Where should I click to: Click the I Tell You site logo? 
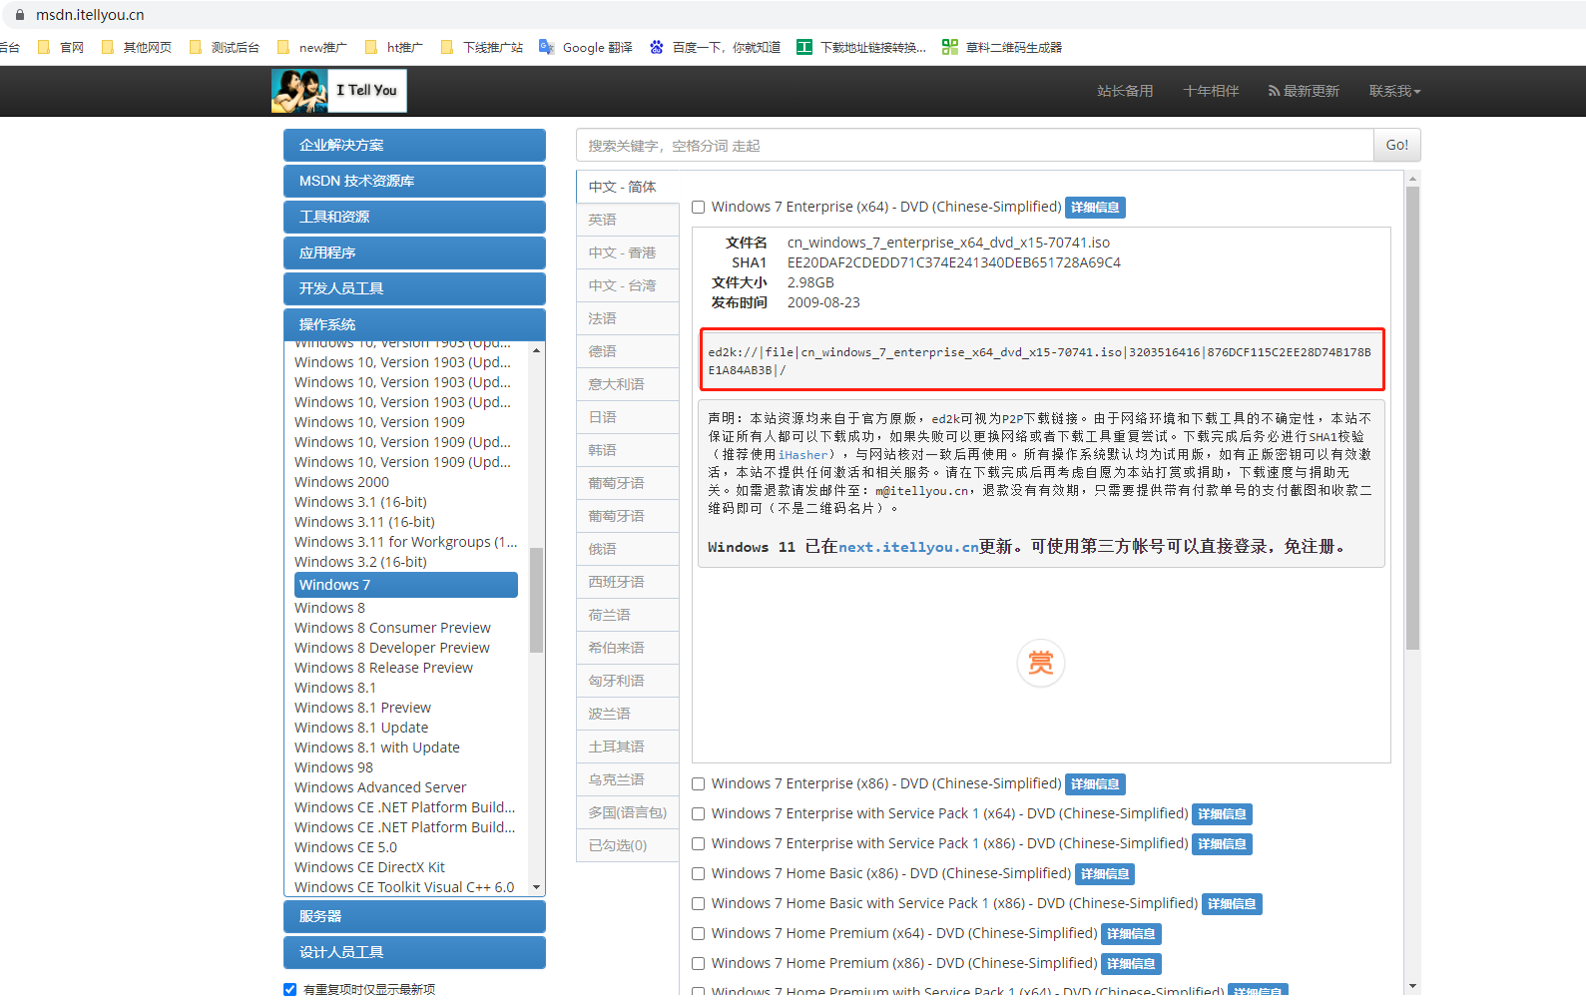pyautogui.click(x=339, y=91)
